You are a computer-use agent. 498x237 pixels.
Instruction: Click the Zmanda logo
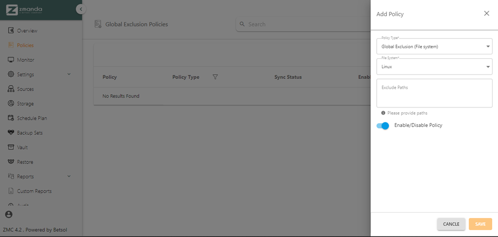coord(24,10)
